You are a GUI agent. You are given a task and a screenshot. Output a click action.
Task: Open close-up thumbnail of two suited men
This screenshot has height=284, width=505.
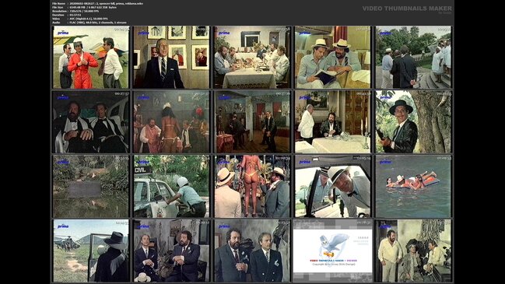coord(252,251)
